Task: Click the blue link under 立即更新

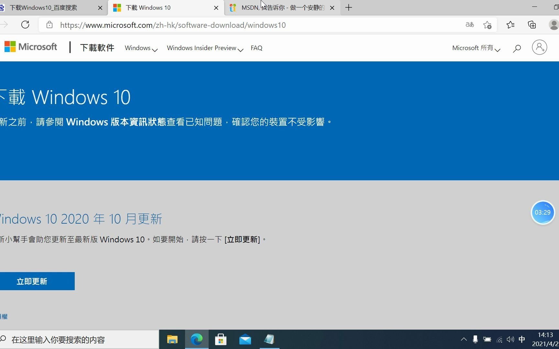Action: click(4, 317)
